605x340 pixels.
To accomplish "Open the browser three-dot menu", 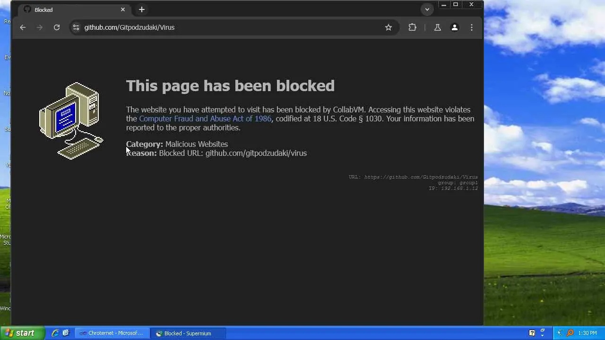I will click(472, 27).
